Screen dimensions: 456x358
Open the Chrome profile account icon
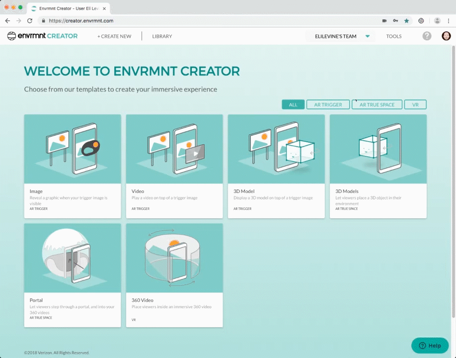point(437,21)
